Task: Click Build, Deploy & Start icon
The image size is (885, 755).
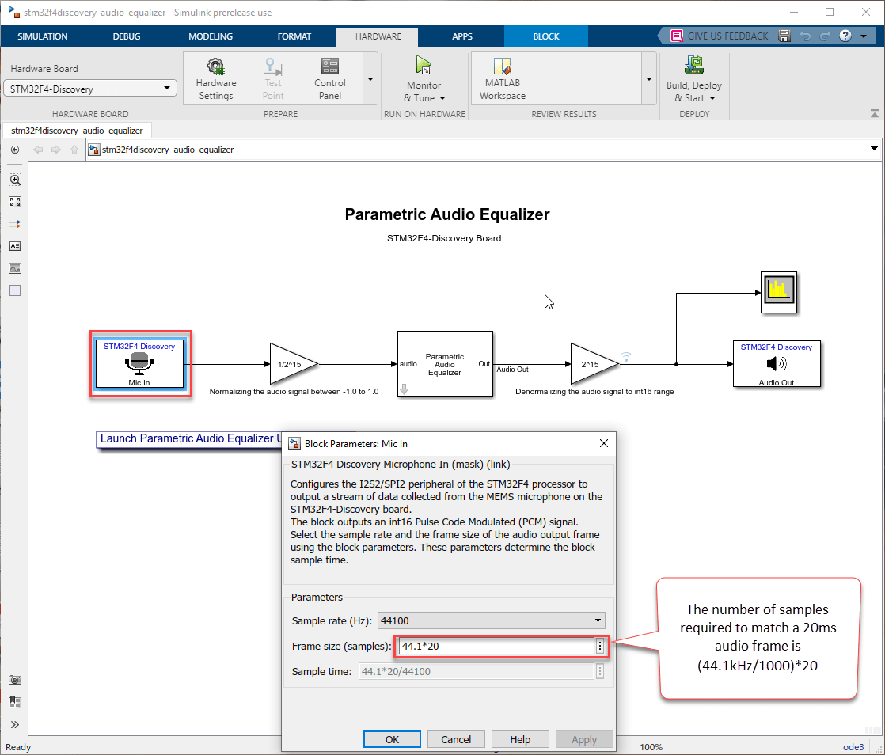Action: pyautogui.click(x=693, y=66)
